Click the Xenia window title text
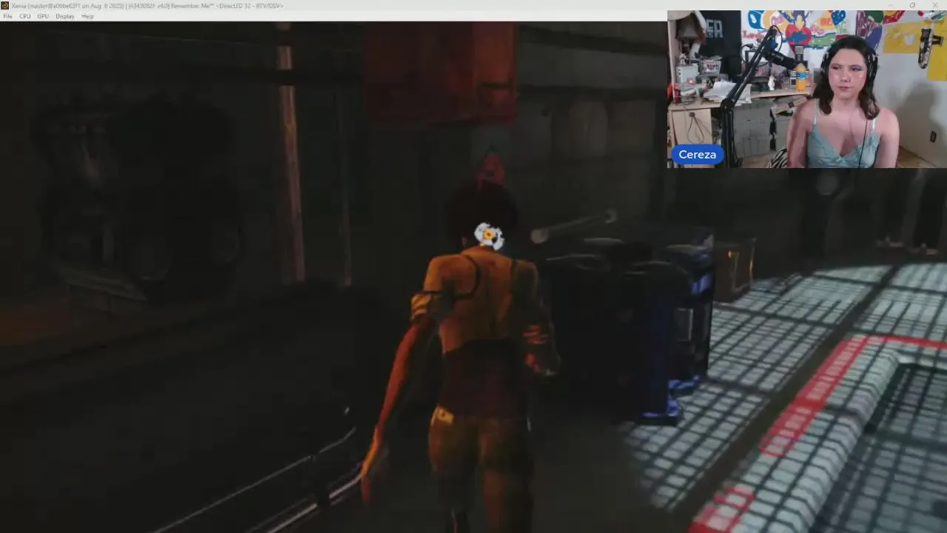This screenshot has height=533, width=947. tap(147, 6)
